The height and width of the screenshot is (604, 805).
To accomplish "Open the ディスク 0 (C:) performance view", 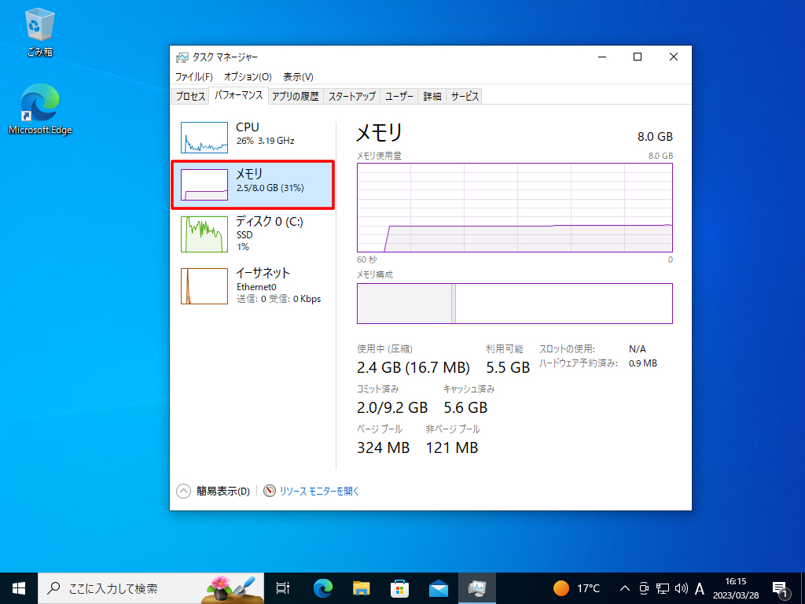I will [x=252, y=234].
